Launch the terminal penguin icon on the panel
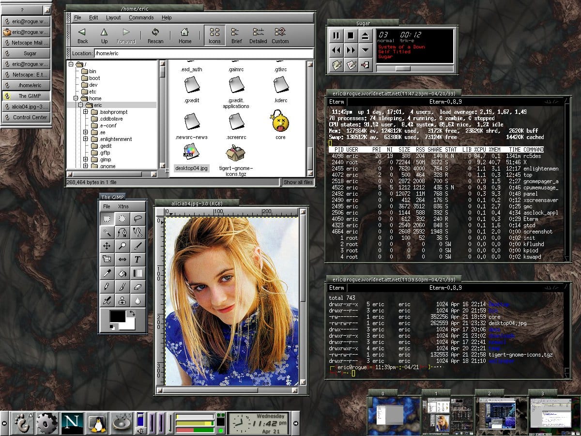The height and width of the screenshot is (436, 581). [x=97, y=423]
